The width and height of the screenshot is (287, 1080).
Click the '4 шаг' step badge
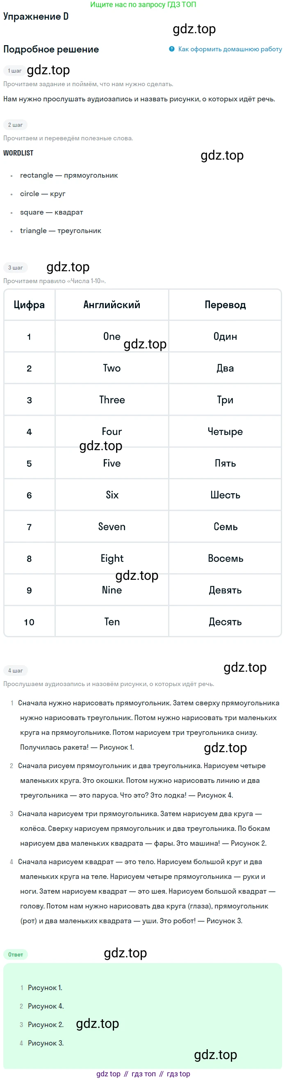16,671
